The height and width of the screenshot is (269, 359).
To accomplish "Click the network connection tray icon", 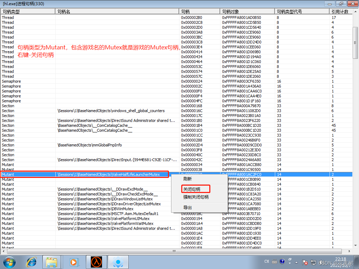I will coord(313,262).
